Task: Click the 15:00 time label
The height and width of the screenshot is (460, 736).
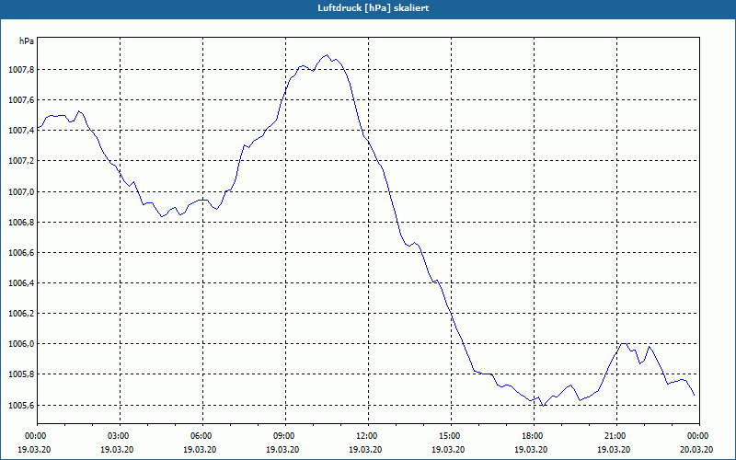Action: [x=451, y=436]
